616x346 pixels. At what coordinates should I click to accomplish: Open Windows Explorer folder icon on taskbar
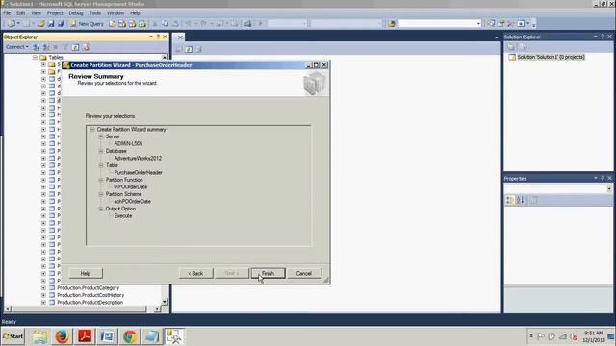pyautogui.click(x=39, y=336)
